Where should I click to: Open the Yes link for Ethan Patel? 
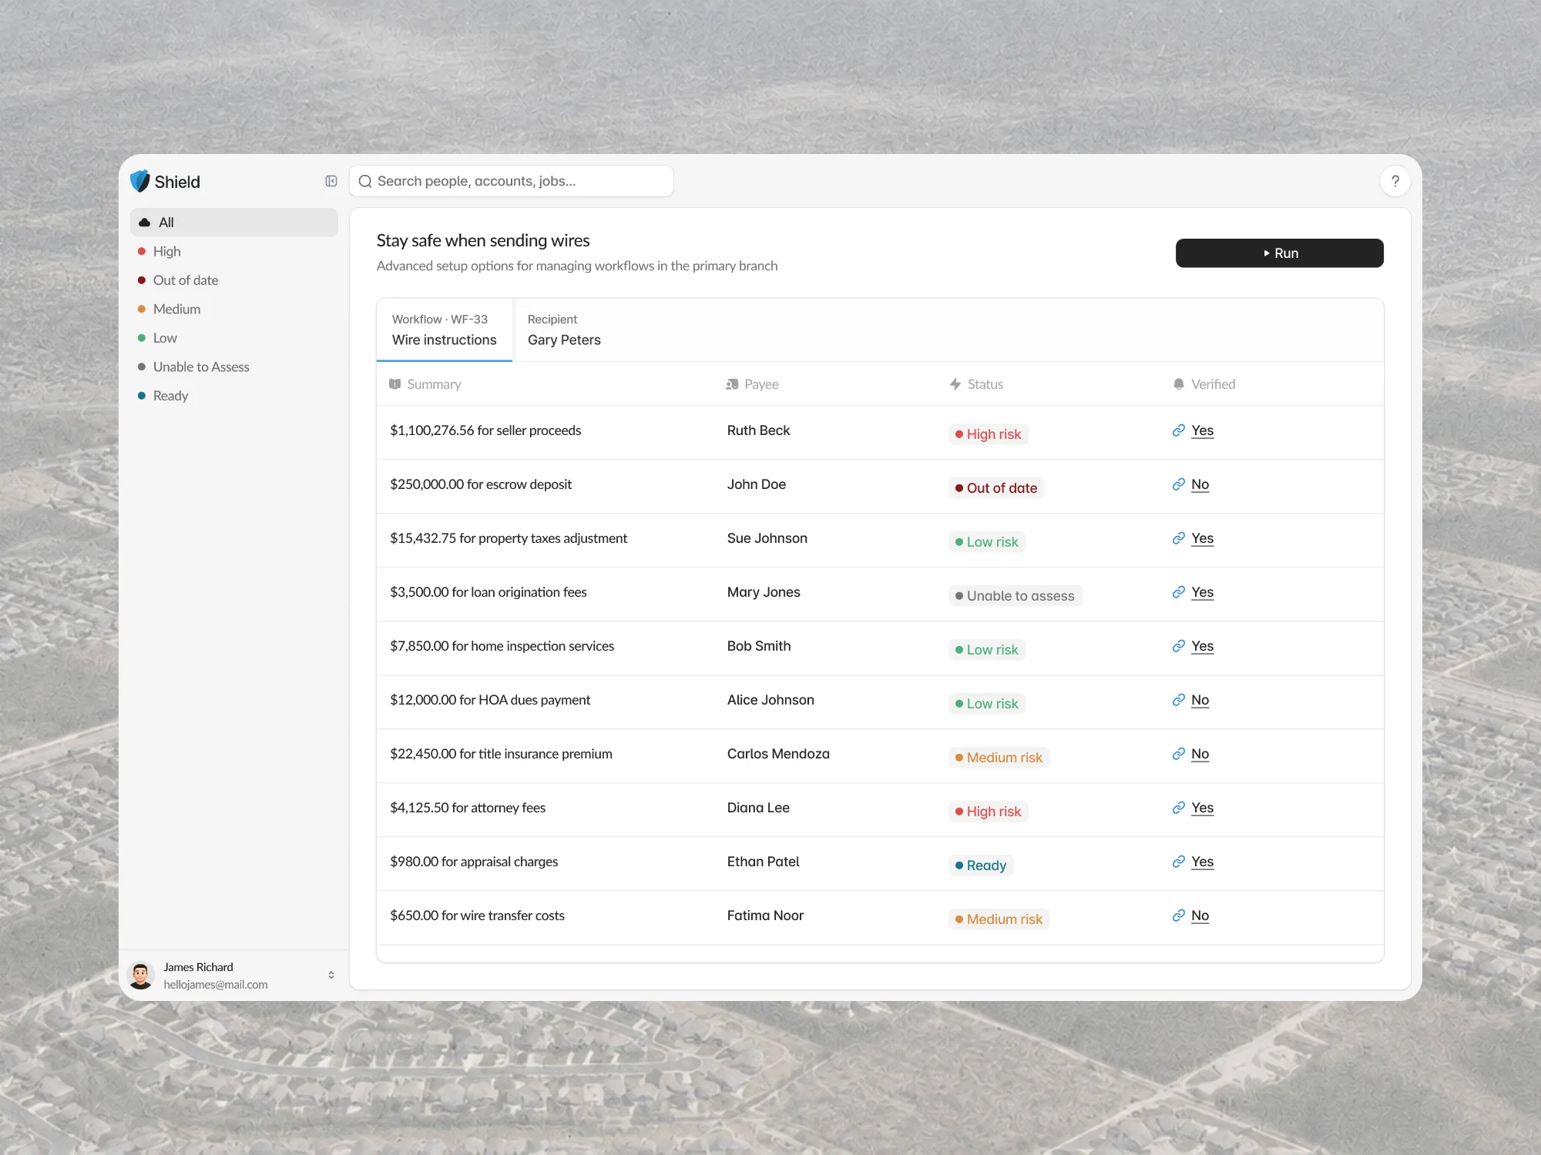(1202, 862)
